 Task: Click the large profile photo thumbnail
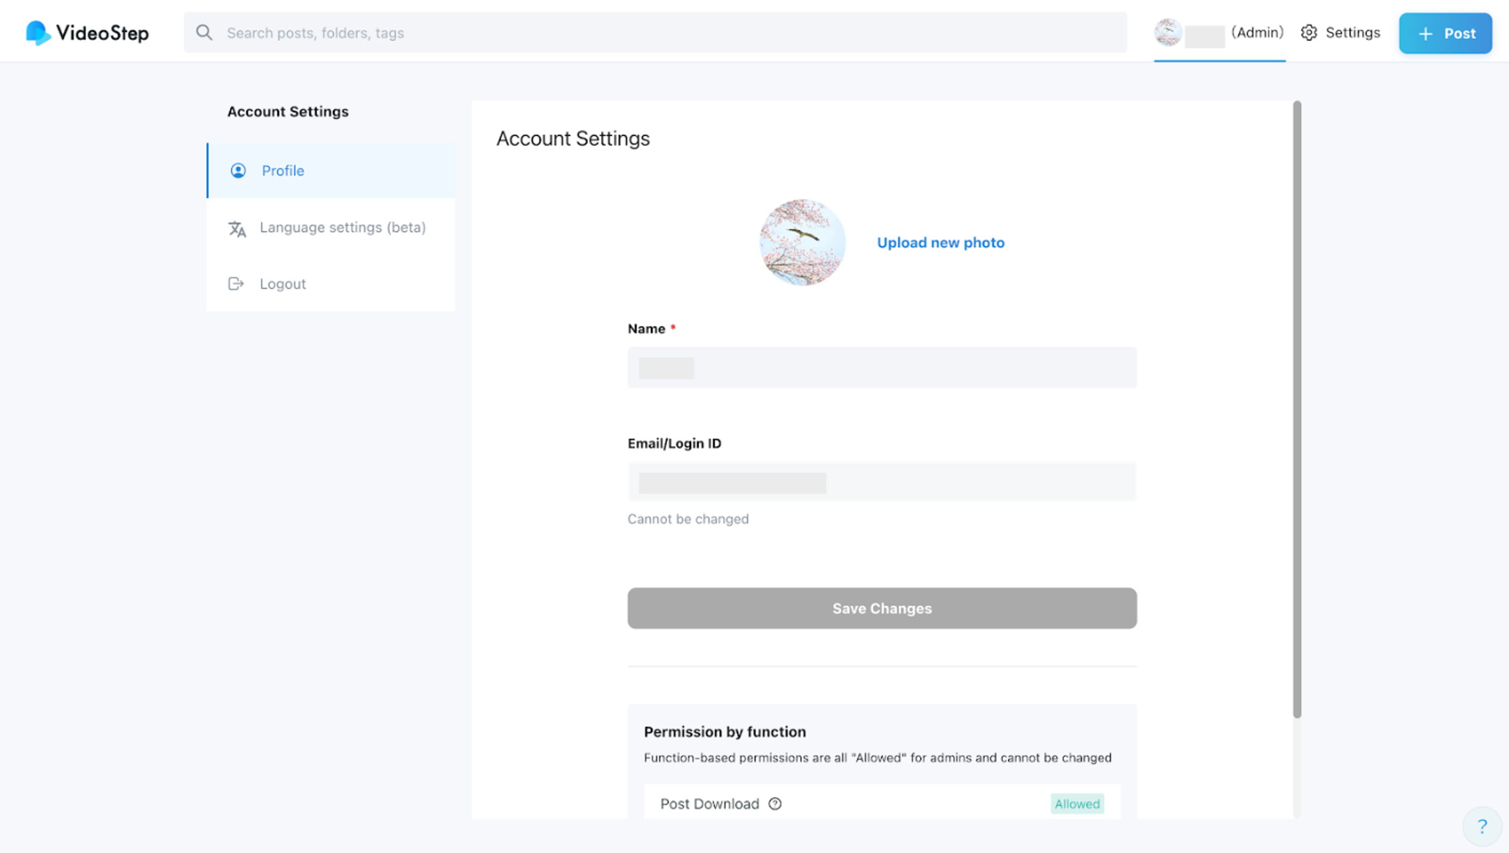[802, 242]
